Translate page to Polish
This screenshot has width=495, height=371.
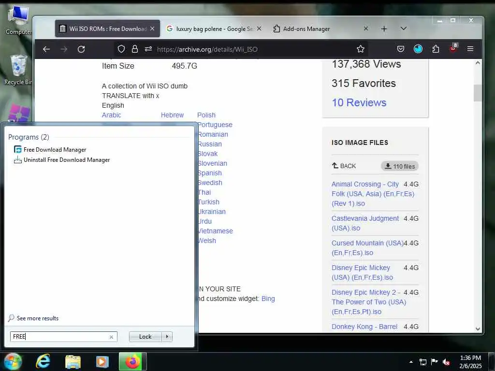[206, 115]
